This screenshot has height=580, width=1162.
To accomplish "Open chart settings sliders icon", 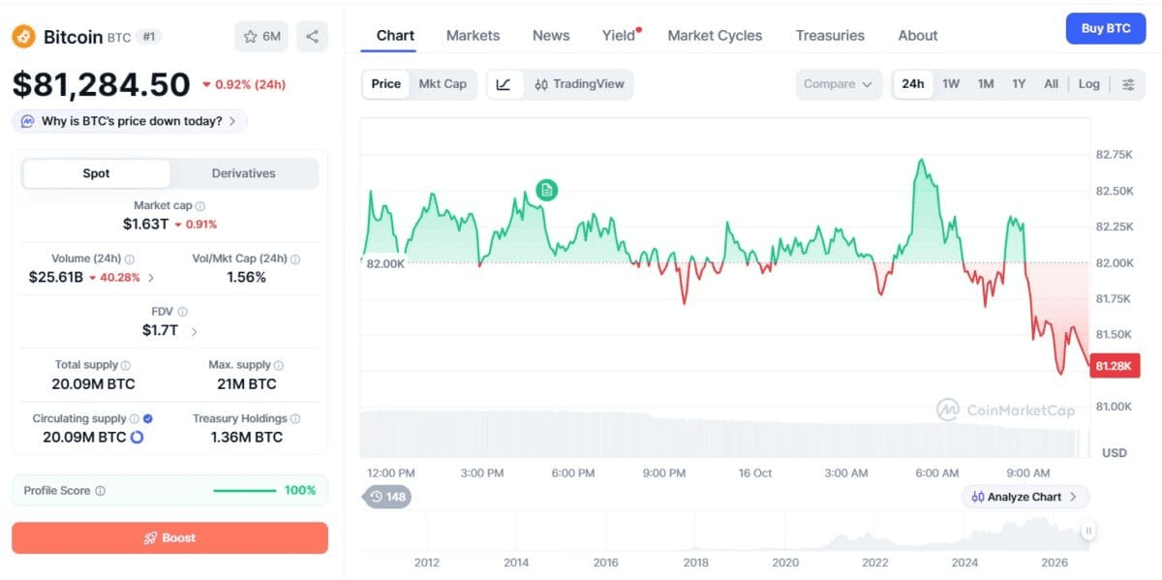I will pos(1128,84).
